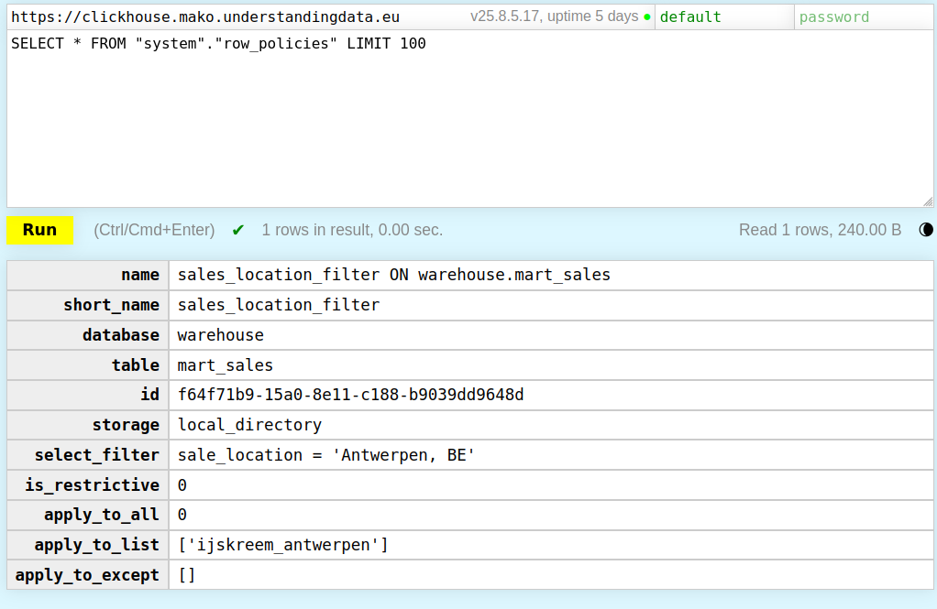This screenshot has width=937, height=609.
Task: Click the version and uptime text
Action: click(x=554, y=16)
